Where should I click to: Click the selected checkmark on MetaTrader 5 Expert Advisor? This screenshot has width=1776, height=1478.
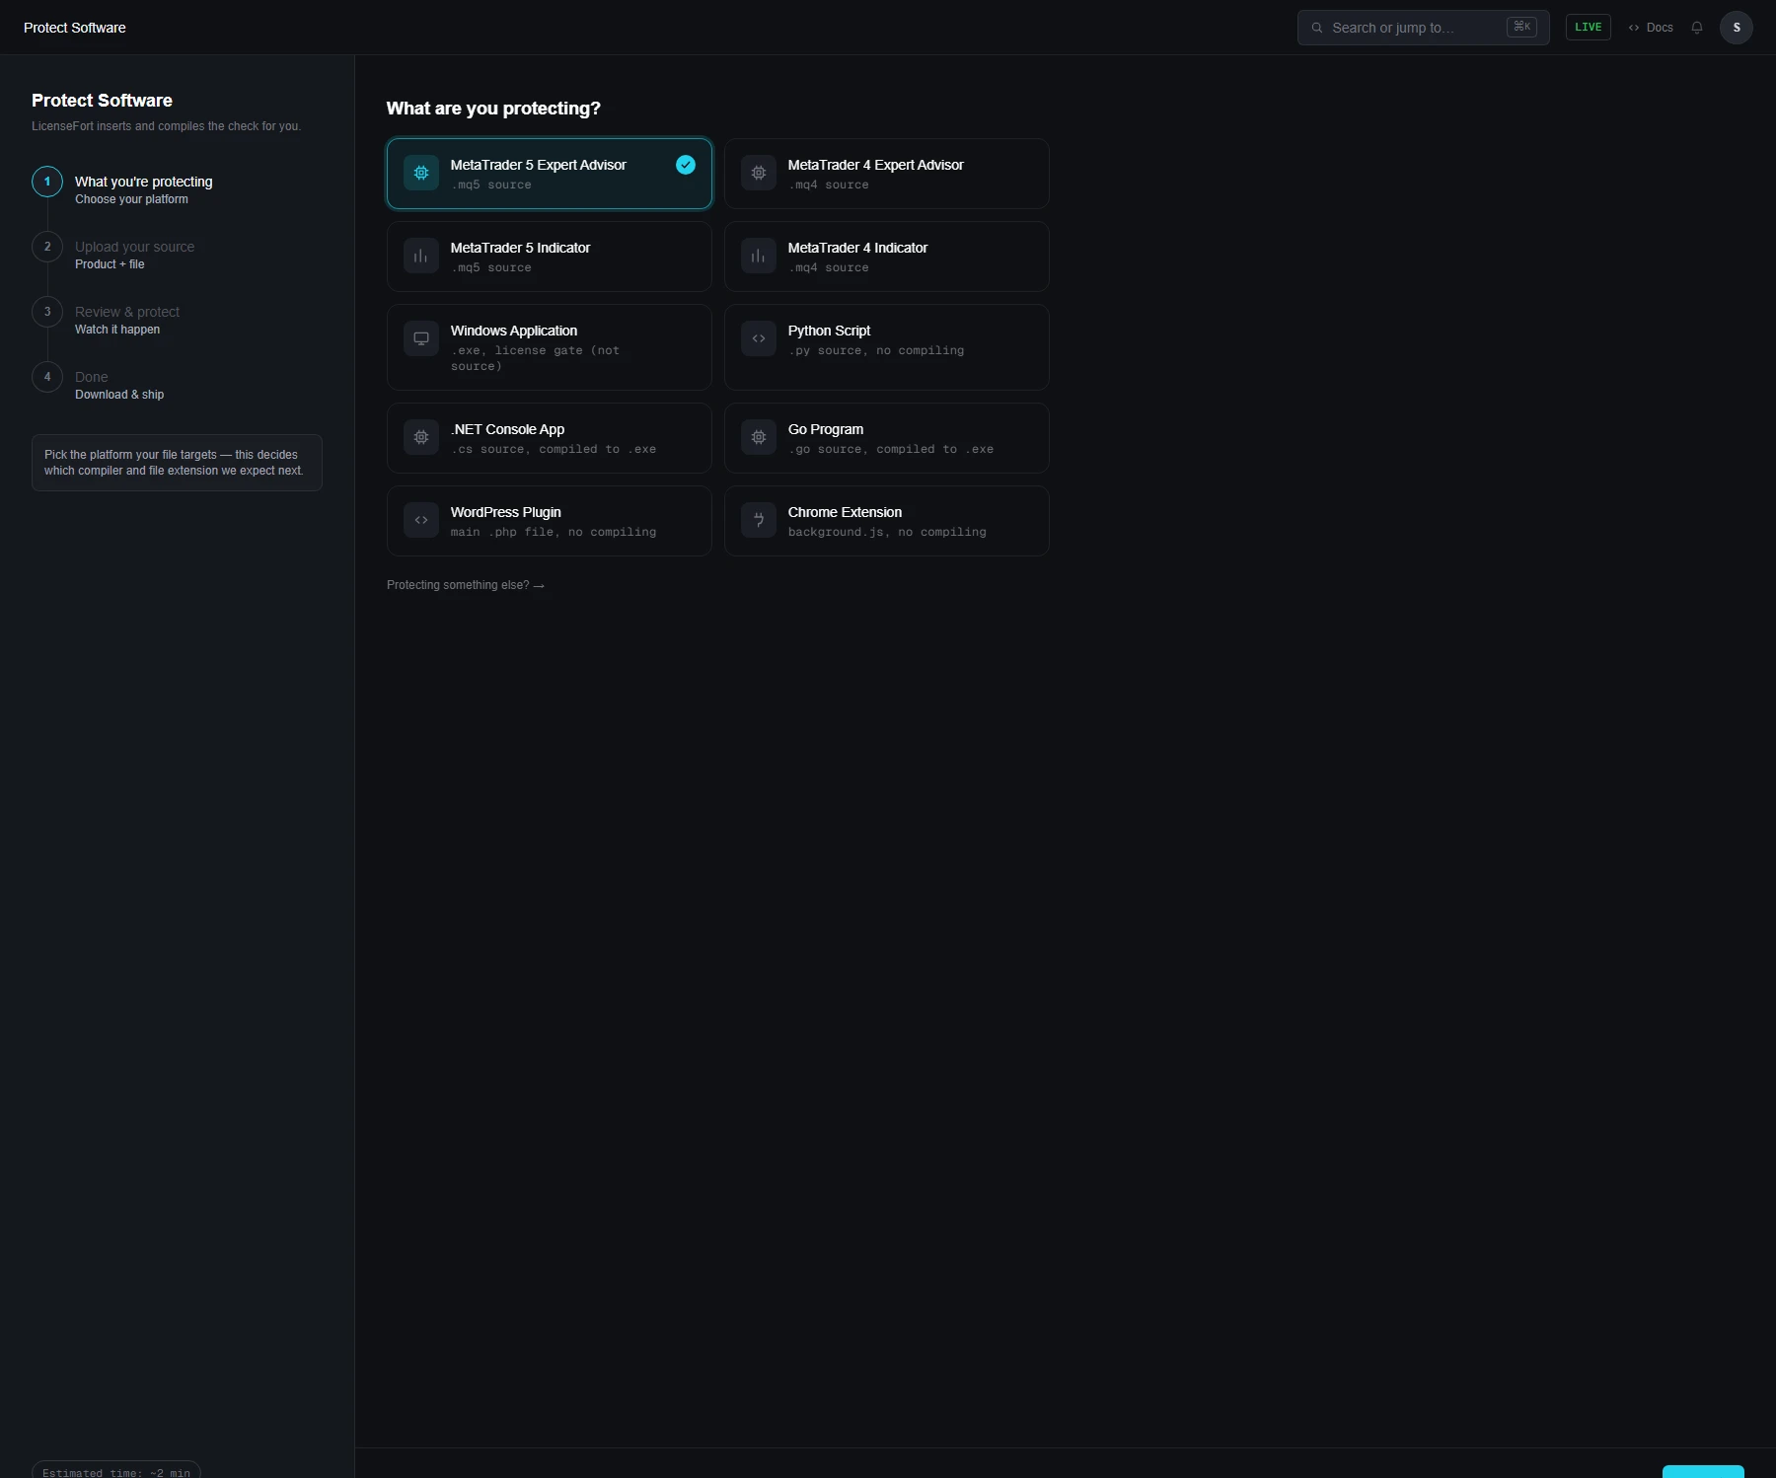coord(686,165)
